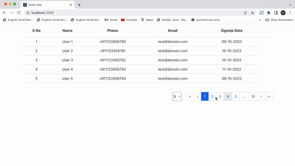295x166 pixels.
Task: Expand the tab search chevron
Action: tap(290, 5)
